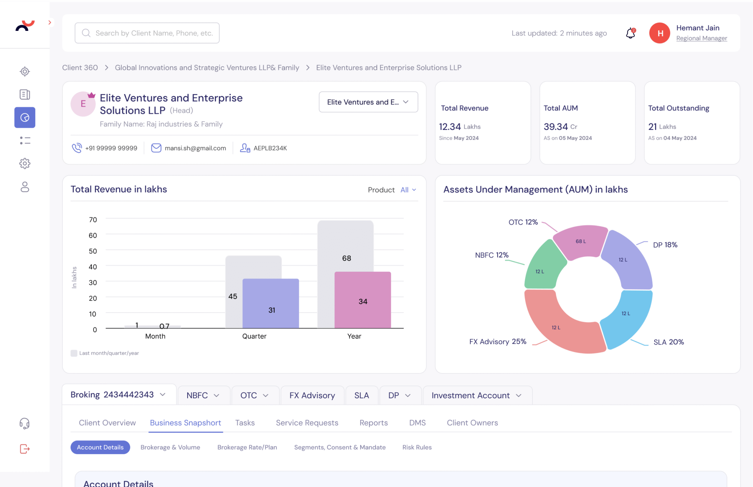Select the highlighted Client 360 chart icon

(25, 118)
